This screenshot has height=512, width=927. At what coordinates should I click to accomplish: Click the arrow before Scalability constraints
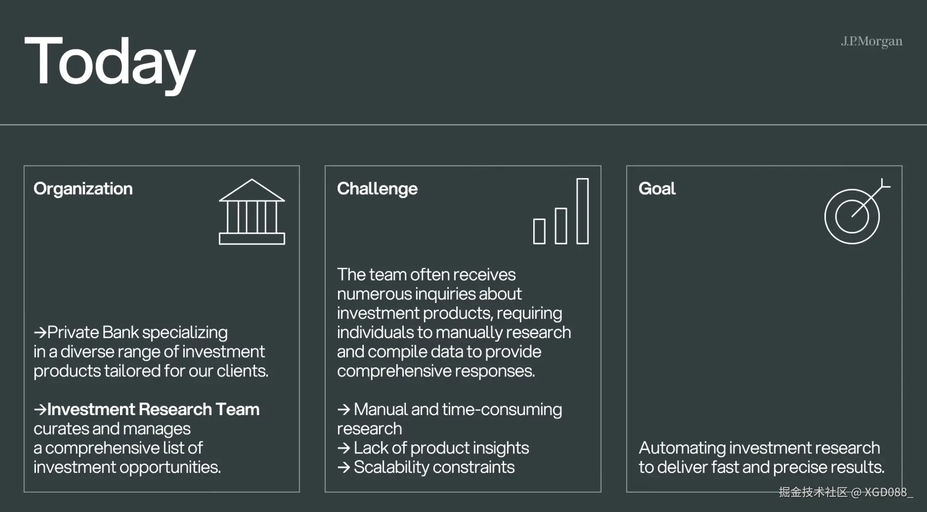tap(343, 467)
